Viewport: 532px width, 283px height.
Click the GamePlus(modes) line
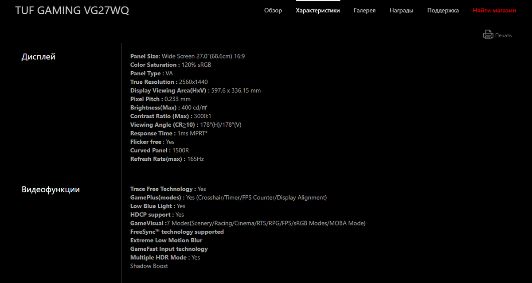(x=228, y=198)
